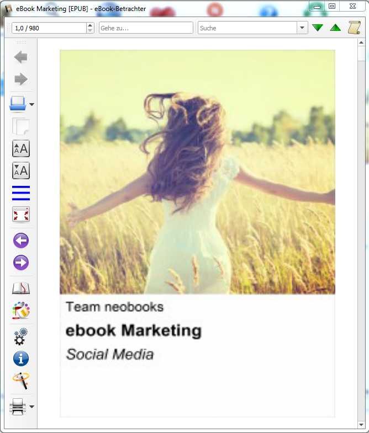The height and width of the screenshot is (433, 369).
Task: Open dropdown arrow next to open-book icon
Action: (32, 104)
